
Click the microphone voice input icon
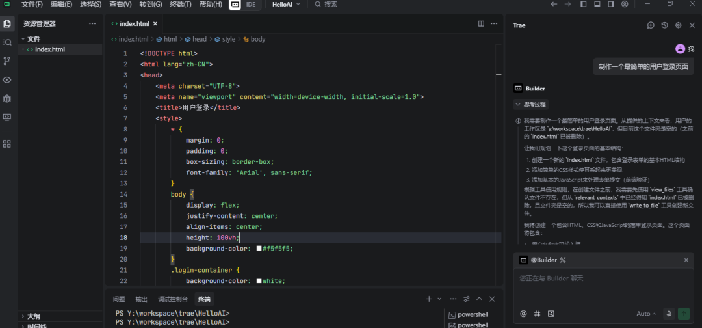coord(669,314)
